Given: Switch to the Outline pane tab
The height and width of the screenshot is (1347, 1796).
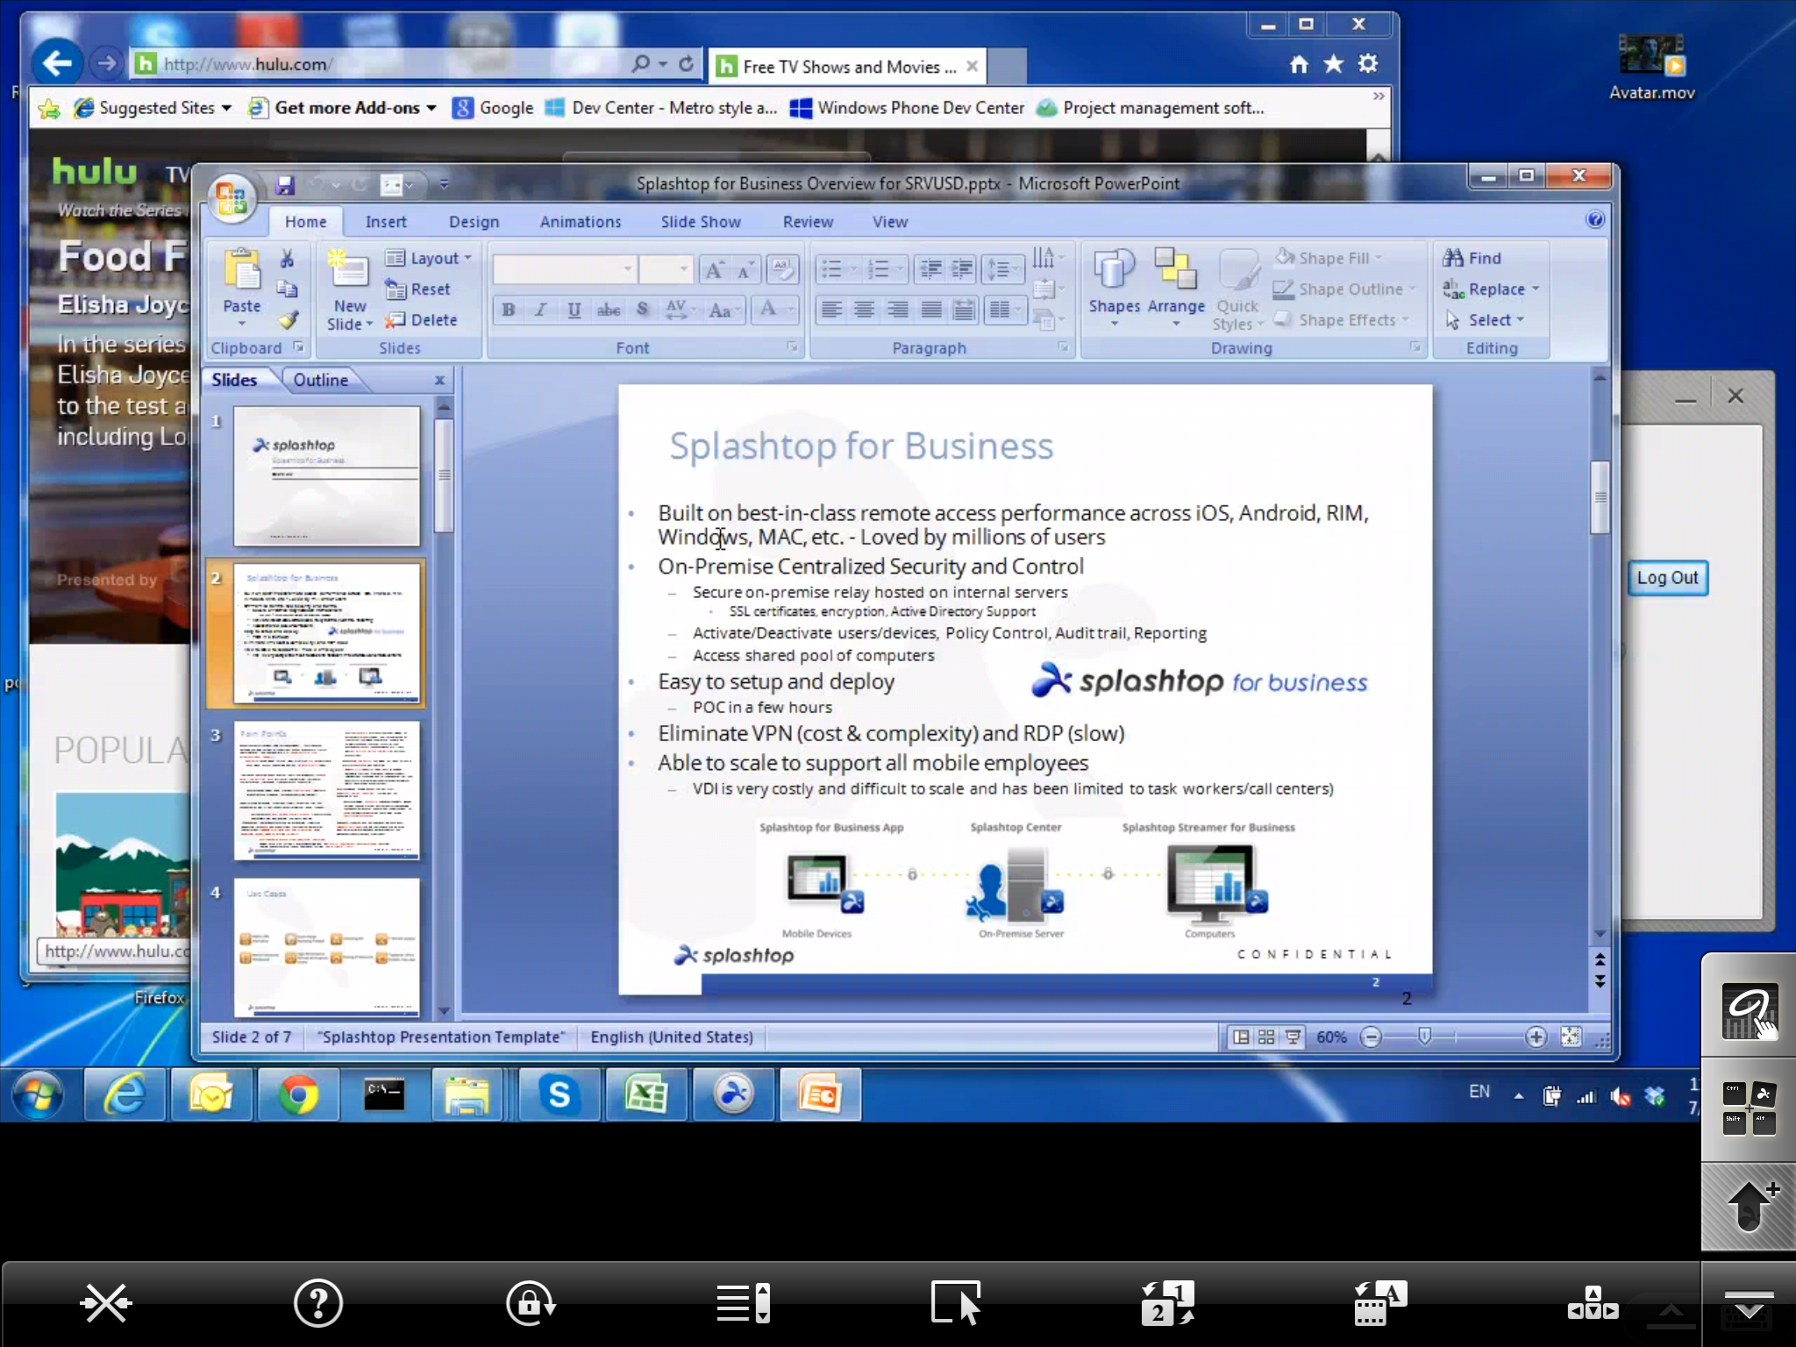Looking at the screenshot, I should point(320,380).
